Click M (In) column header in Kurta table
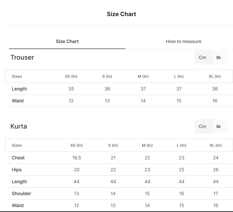Viewport: 233px width, 212px height. [x=147, y=145]
